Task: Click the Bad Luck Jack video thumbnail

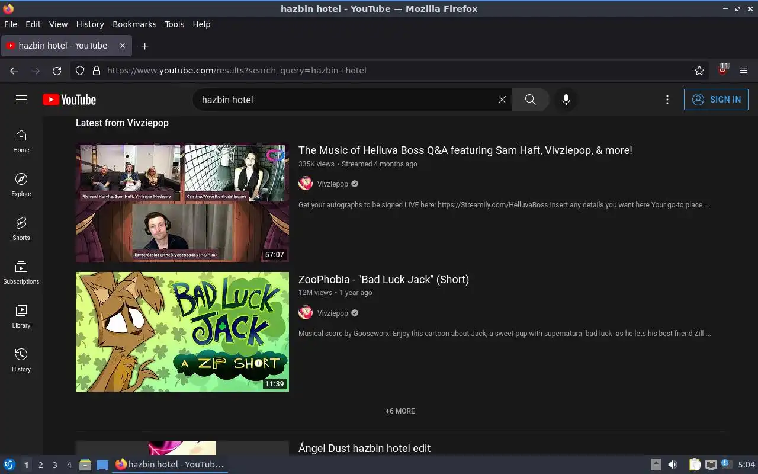Action: tap(182, 332)
